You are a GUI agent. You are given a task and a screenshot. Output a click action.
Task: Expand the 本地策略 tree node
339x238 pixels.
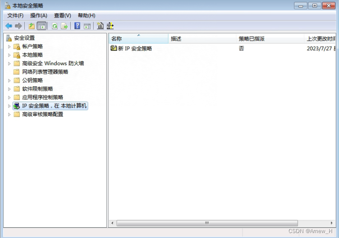tap(9, 55)
